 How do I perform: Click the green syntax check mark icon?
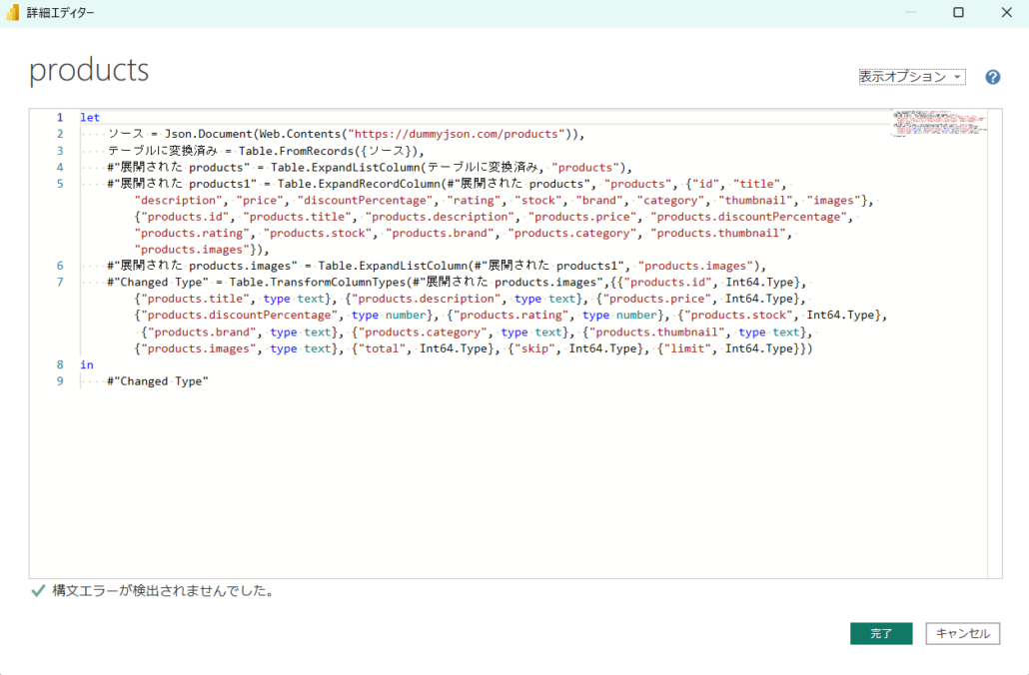pos(38,591)
